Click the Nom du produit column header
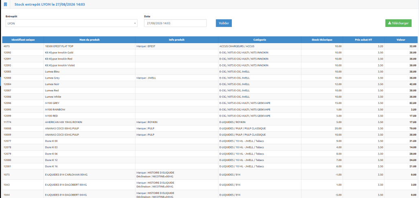This screenshot has height=198, width=419. point(89,40)
